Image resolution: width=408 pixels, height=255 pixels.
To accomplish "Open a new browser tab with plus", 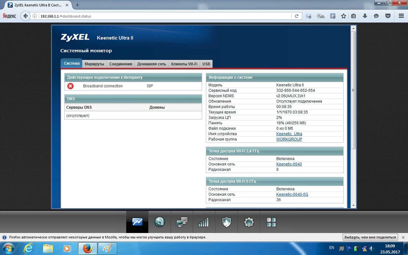I will [77, 5].
